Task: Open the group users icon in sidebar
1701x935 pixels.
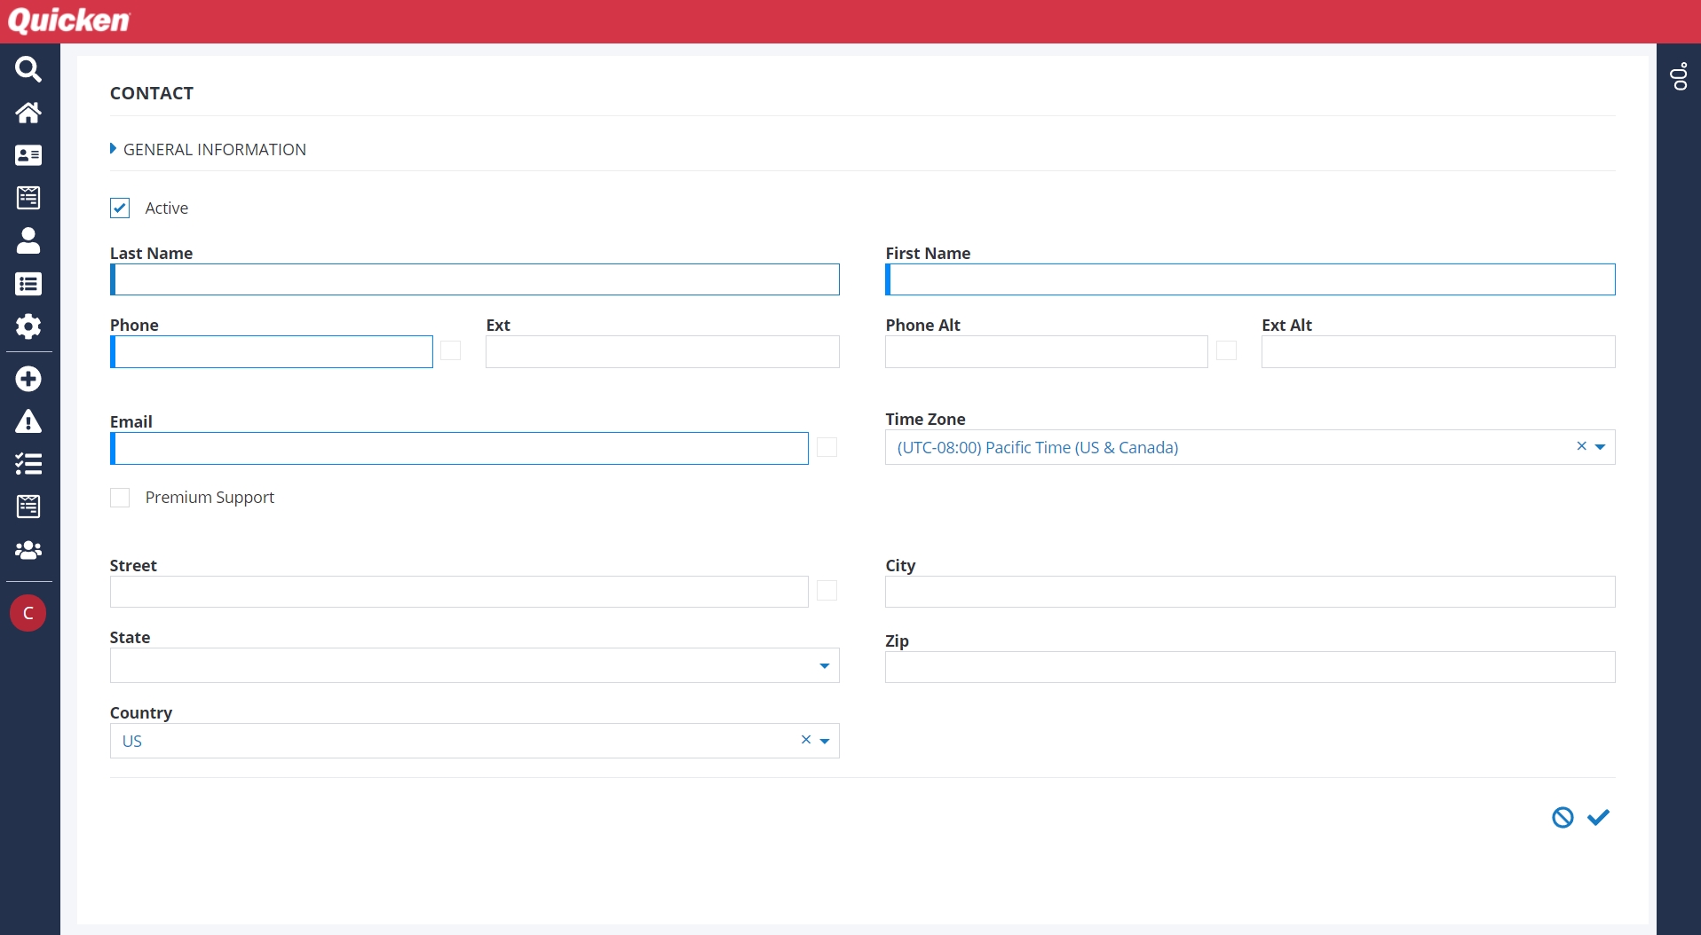Action: (28, 550)
